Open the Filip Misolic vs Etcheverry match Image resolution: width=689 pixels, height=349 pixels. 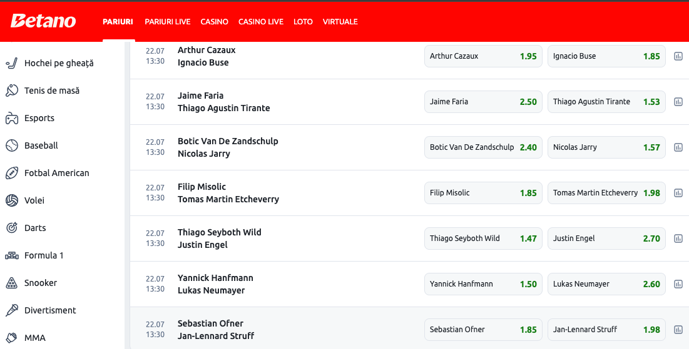pyautogui.click(x=228, y=193)
